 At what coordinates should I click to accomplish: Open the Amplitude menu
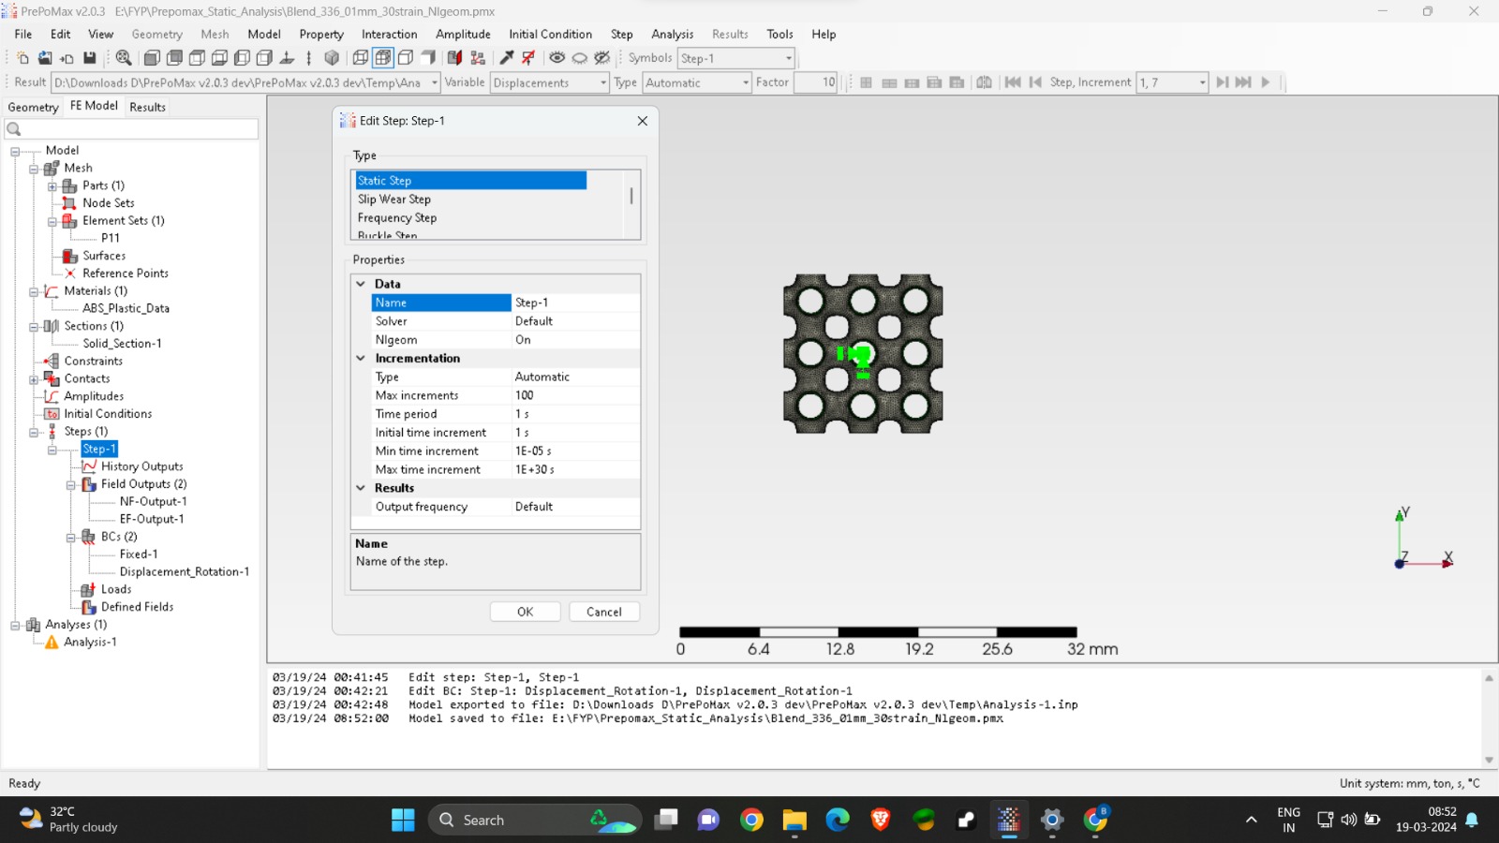click(x=463, y=35)
